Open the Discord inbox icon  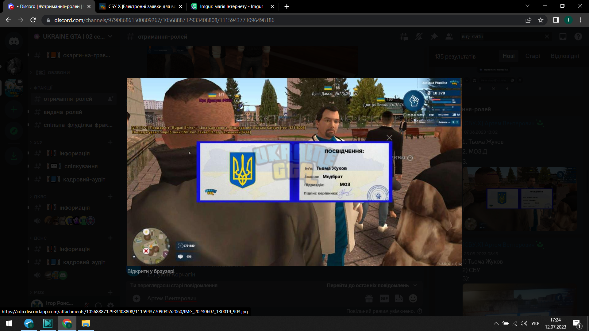tap(563, 37)
